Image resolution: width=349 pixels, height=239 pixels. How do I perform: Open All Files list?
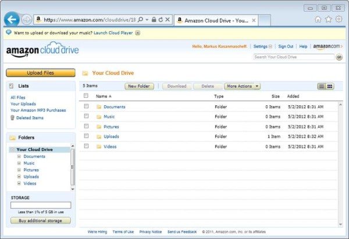[17, 97]
